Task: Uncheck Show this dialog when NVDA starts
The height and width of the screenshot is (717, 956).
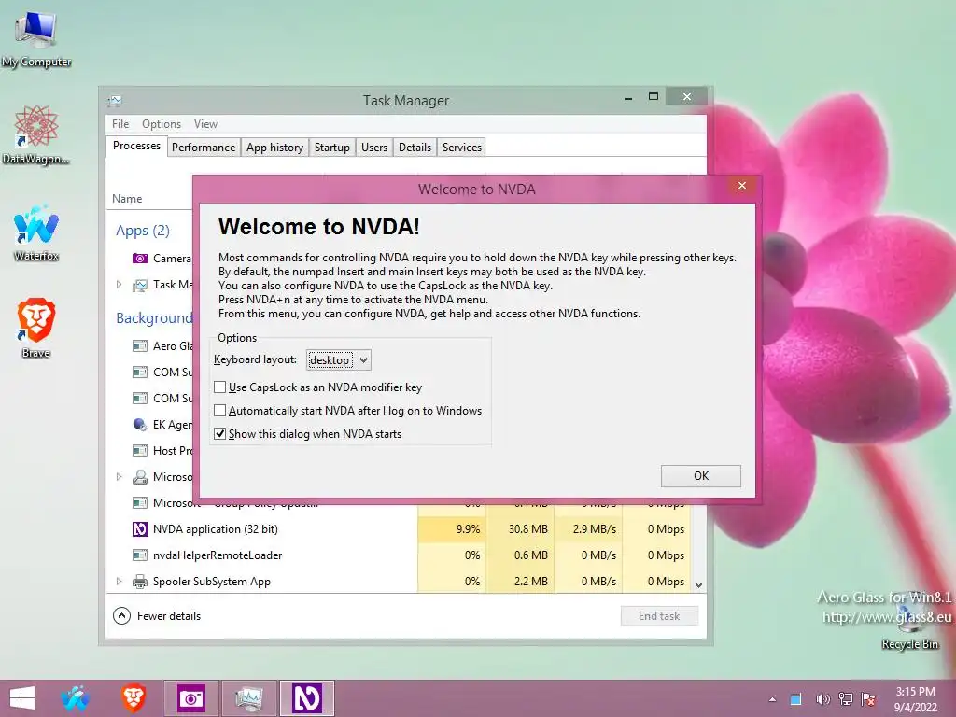Action: point(220,433)
